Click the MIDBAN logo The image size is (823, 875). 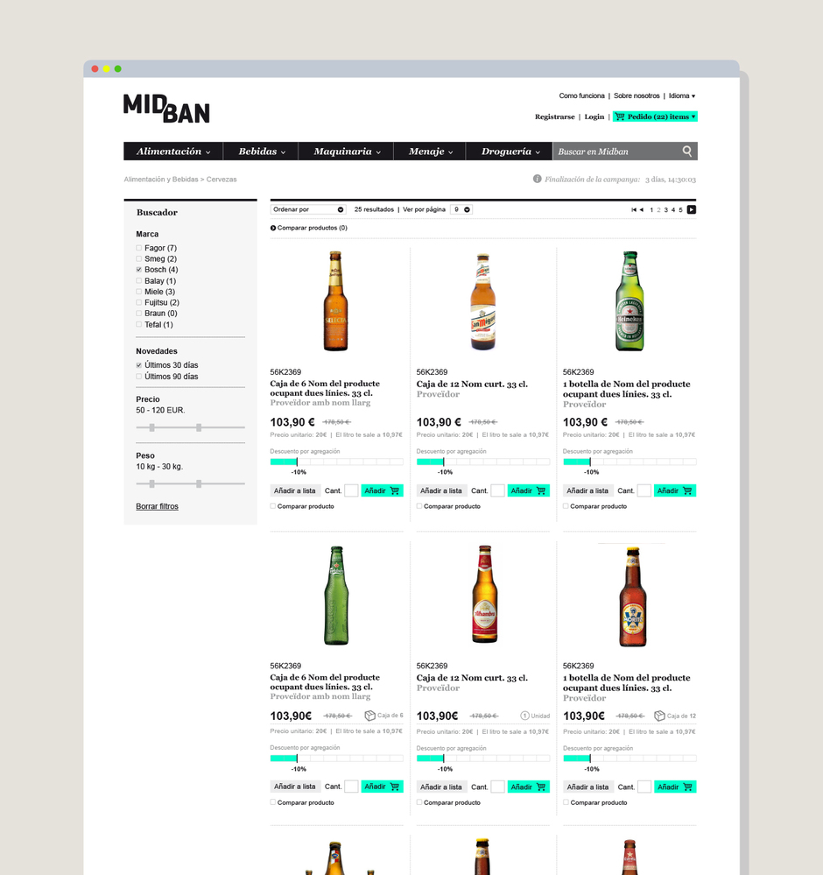click(x=166, y=109)
